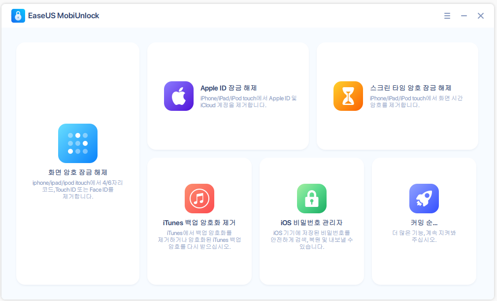Click the blue screen passcode keypad icon
The image size is (497, 301).
78,143
